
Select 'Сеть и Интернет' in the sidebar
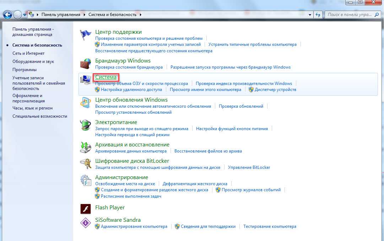28,53
